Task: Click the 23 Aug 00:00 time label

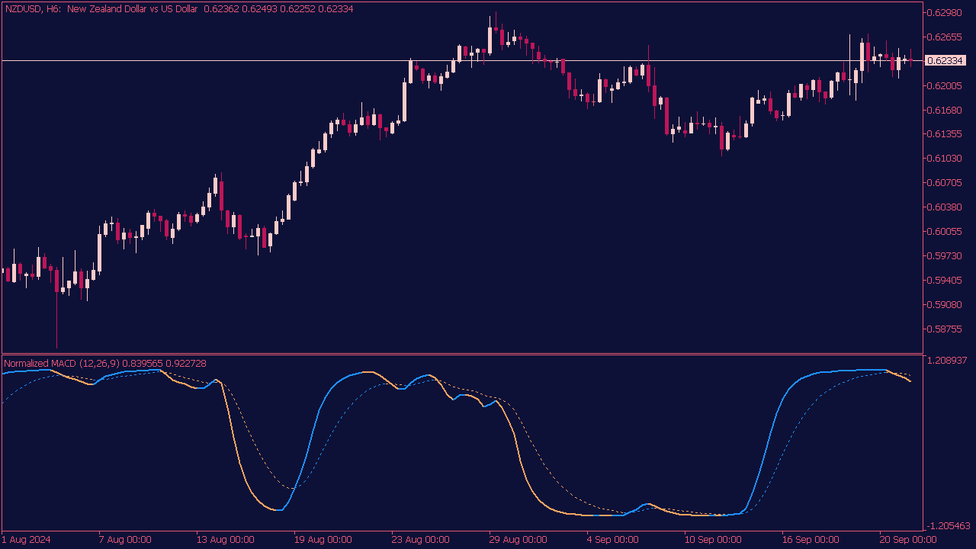Action: pyautogui.click(x=421, y=540)
